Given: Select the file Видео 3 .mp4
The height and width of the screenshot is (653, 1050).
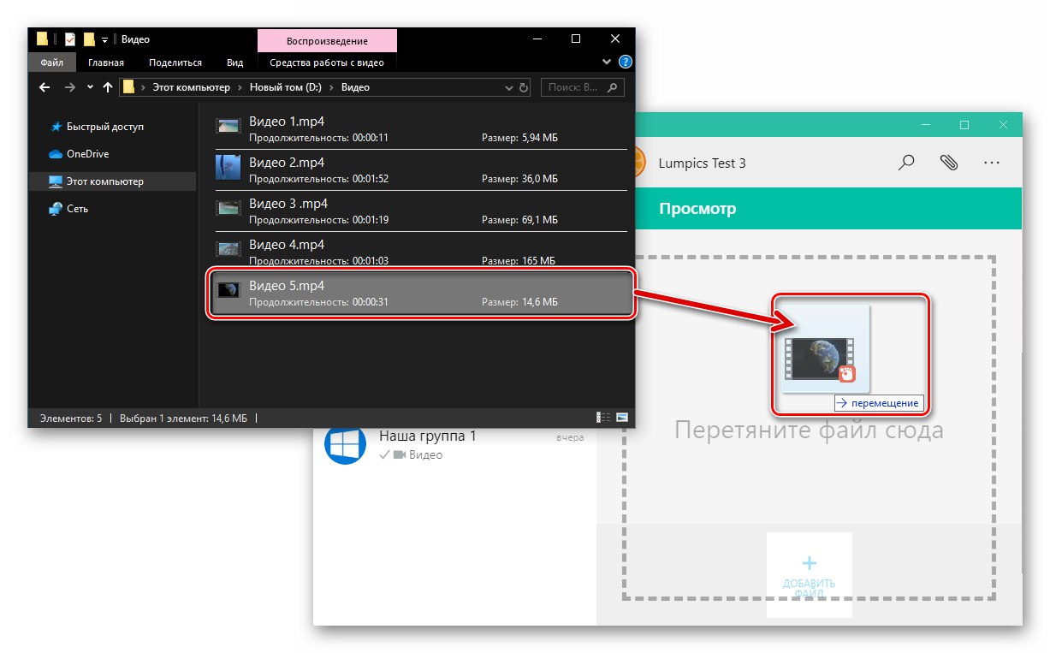Looking at the screenshot, I should (420, 211).
